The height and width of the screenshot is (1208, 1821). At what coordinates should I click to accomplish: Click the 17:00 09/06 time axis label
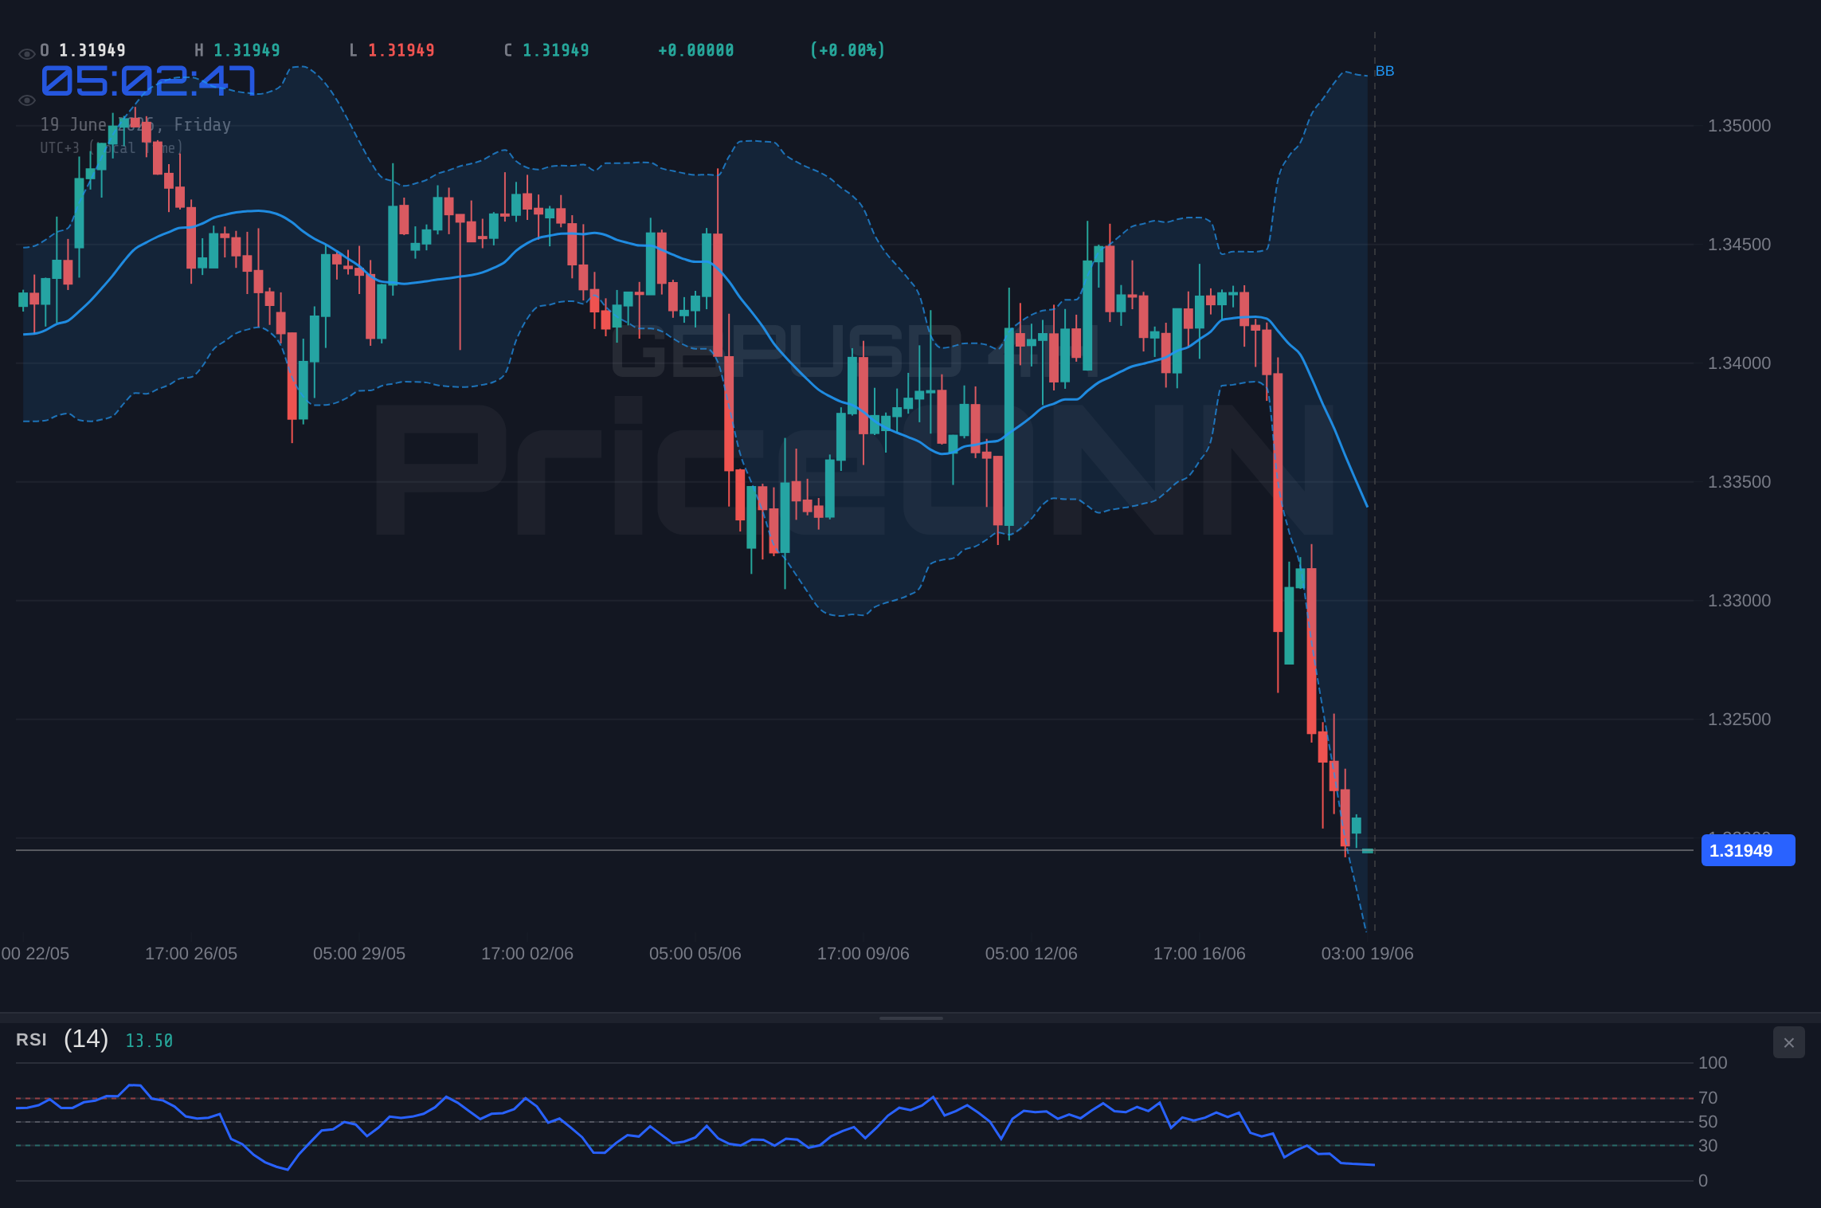(864, 954)
